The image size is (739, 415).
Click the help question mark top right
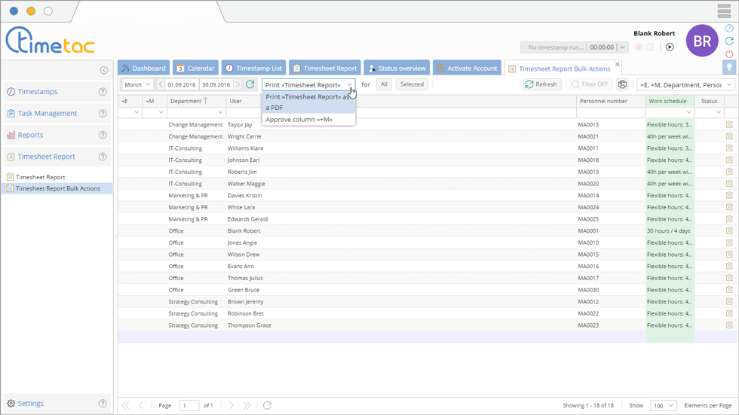click(x=729, y=28)
